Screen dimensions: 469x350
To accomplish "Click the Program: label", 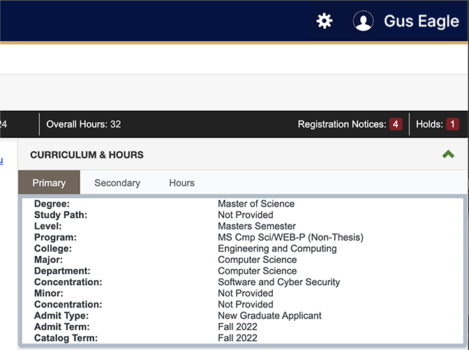I will coord(55,237).
